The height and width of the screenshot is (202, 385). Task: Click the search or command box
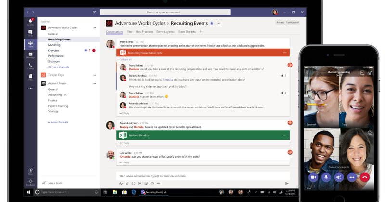click(x=165, y=12)
